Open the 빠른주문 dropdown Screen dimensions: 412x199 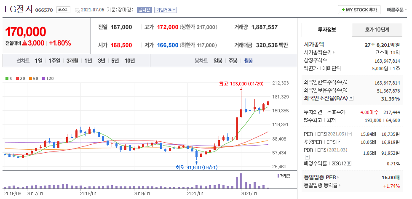tap(396, 10)
